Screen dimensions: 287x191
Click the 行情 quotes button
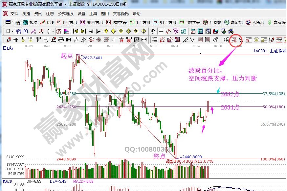tap(13, 23)
